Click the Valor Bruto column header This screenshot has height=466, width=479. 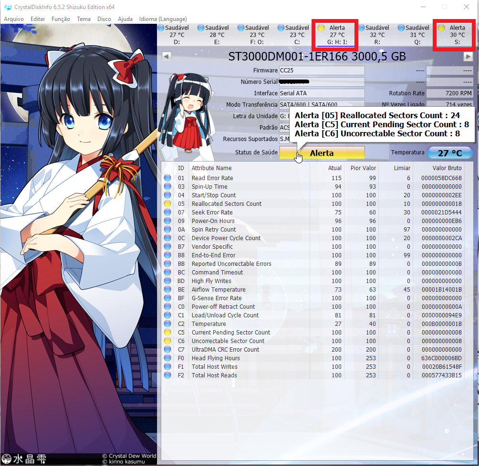tap(447, 168)
